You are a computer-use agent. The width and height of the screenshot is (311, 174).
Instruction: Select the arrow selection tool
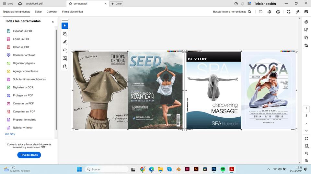coord(65,26)
